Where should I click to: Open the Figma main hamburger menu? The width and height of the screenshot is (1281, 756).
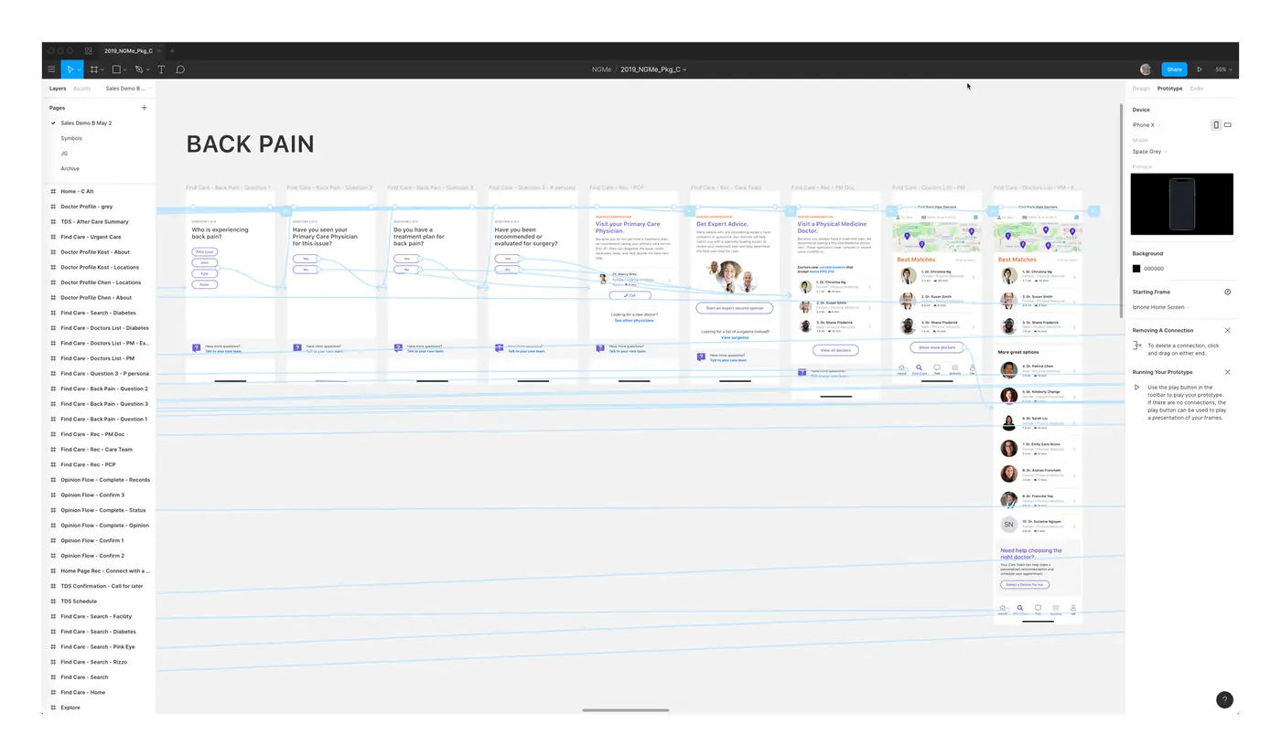[51, 69]
